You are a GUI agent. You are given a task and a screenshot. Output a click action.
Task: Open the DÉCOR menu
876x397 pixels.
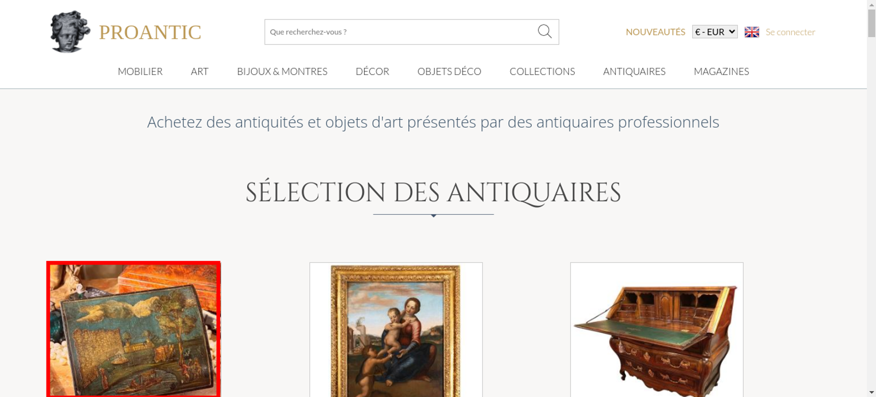click(x=372, y=71)
